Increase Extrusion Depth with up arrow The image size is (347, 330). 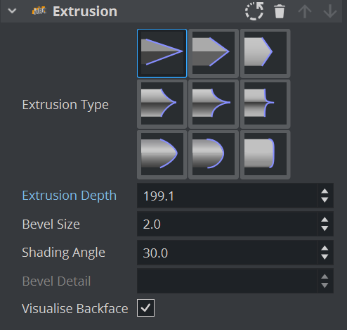pyautogui.click(x=325, y=191)
